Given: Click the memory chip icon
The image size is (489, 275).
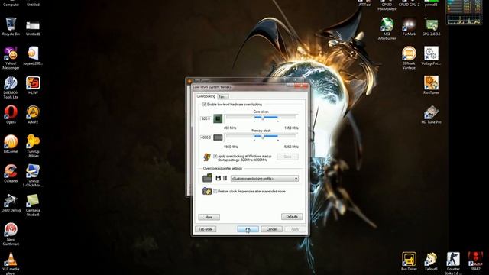Looking at the screenshot, I should click(x=218, y=137).
